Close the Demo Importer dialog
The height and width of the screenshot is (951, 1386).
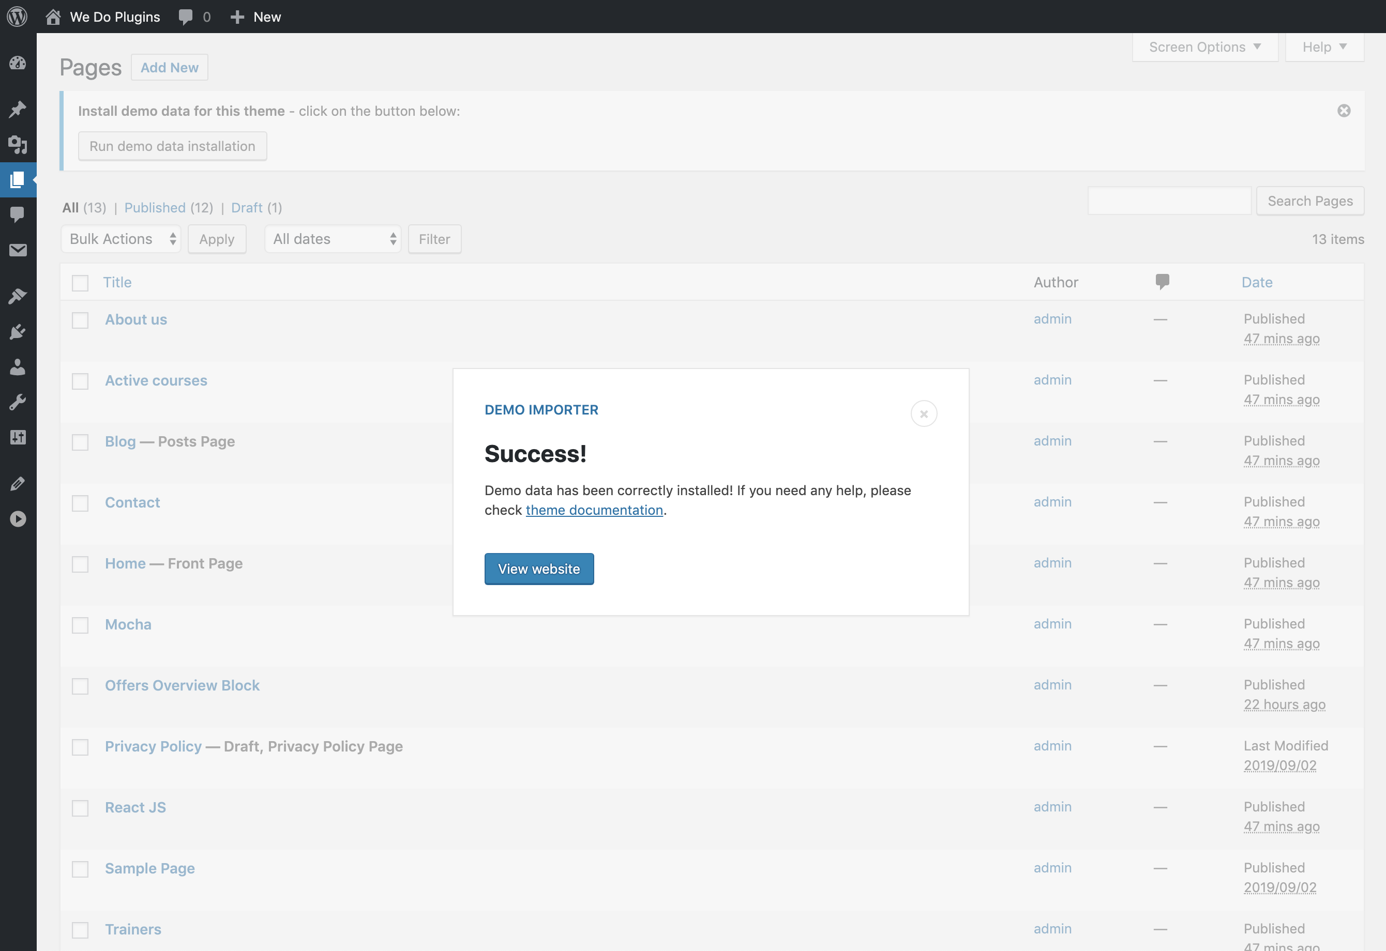pyautogui.click(x=924, y=413)
